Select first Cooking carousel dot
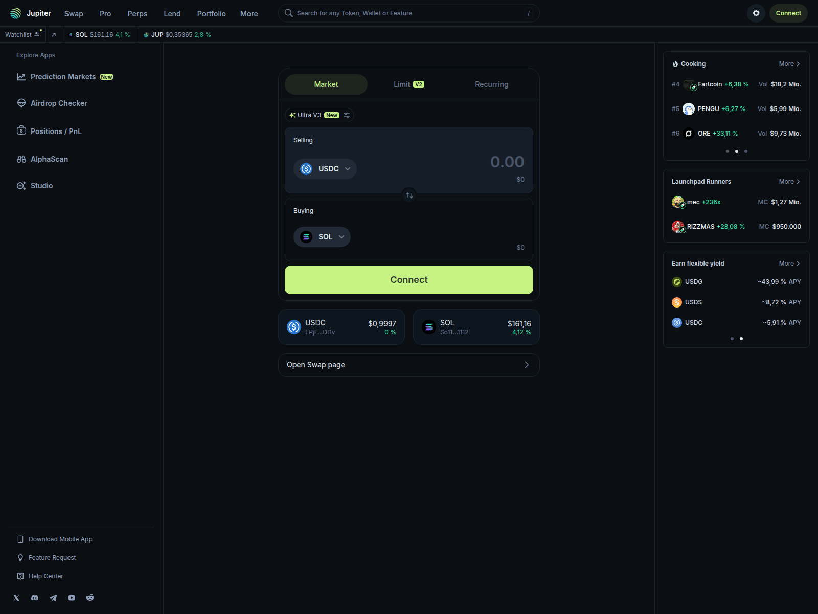The height and width of the screenshot is (614, 818). coord(728,151)
